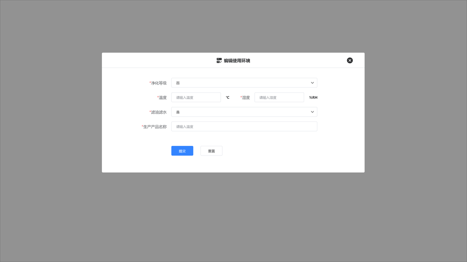Open the 净化等级 dropdown

tap(244, 83)
